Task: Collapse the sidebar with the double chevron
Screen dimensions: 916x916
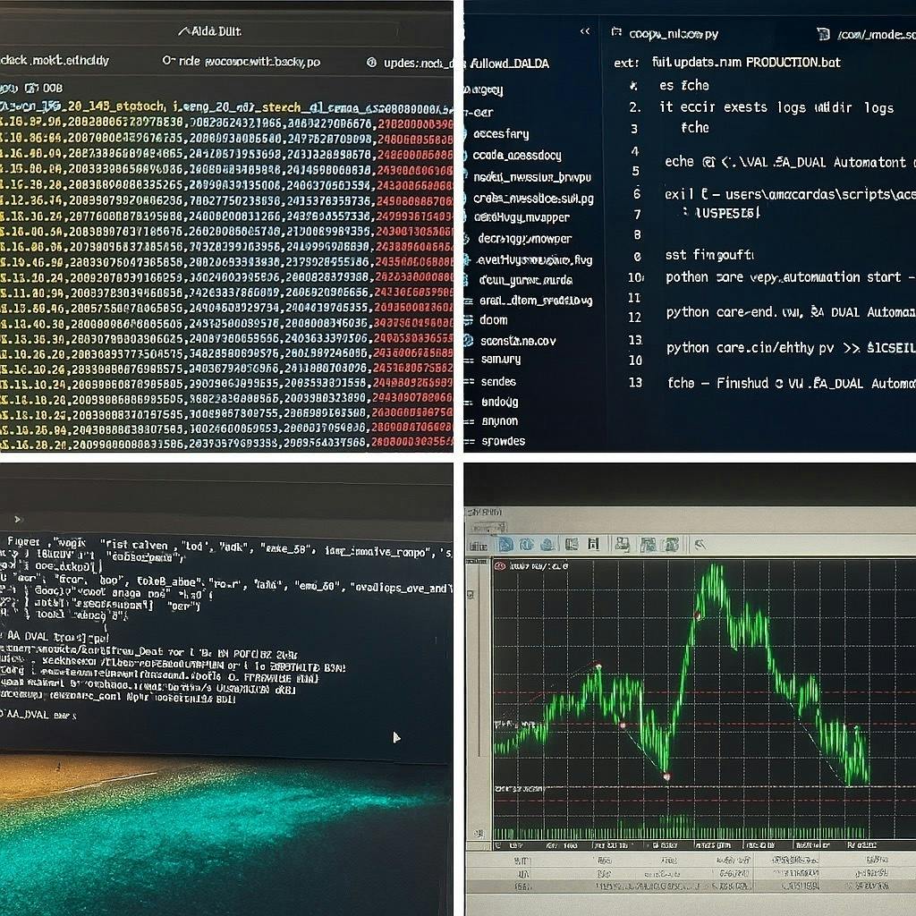Action: pyautogui.click(x=585, y=31)
